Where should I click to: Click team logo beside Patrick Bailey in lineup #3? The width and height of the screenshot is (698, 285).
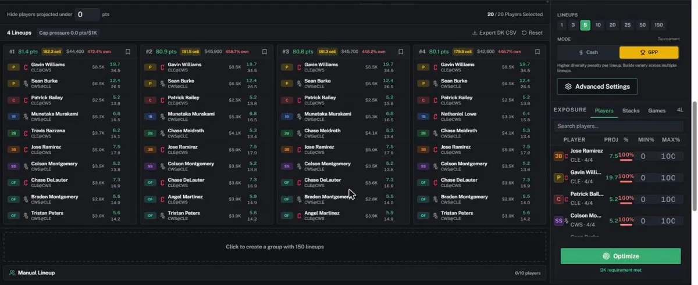[298, 100]
